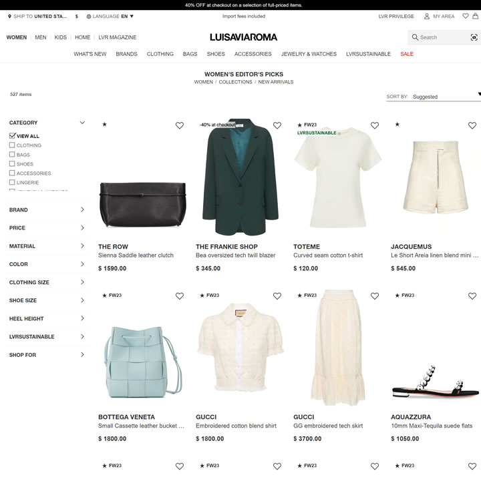Favorite the Frankie Shop blazer heart icon
Image resolution: width=481 pixels, height=477 pixels.
click(x=277, y=125)
